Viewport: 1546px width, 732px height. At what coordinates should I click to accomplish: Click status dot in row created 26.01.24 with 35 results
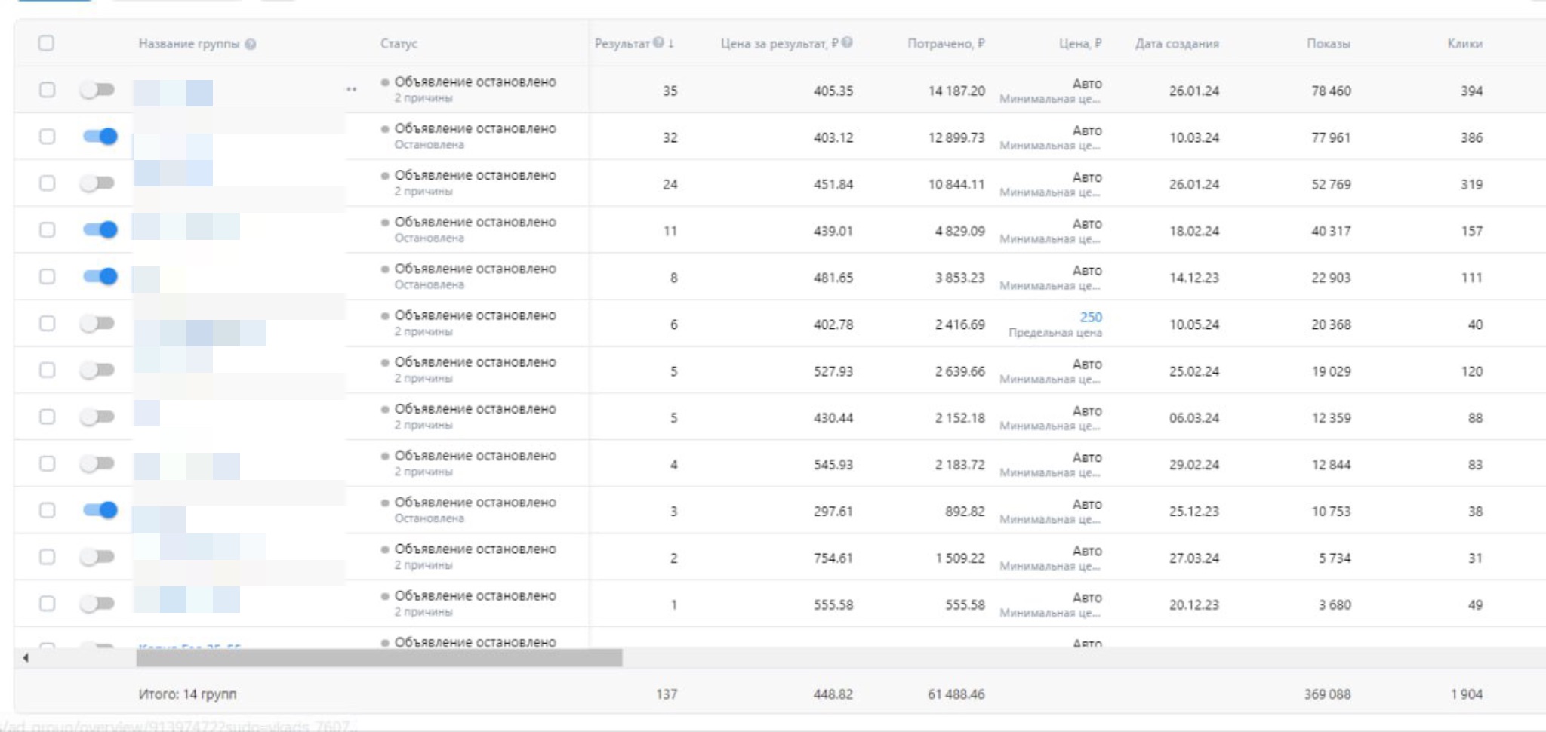[385, 82]
